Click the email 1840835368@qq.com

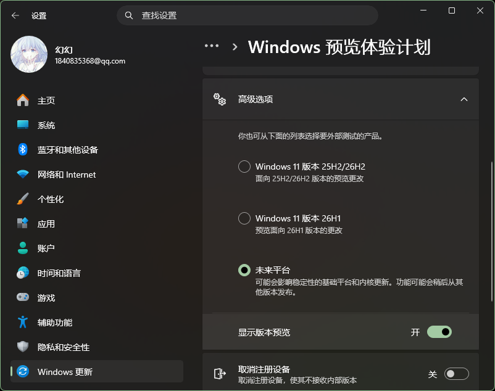[x=90, y=61]
